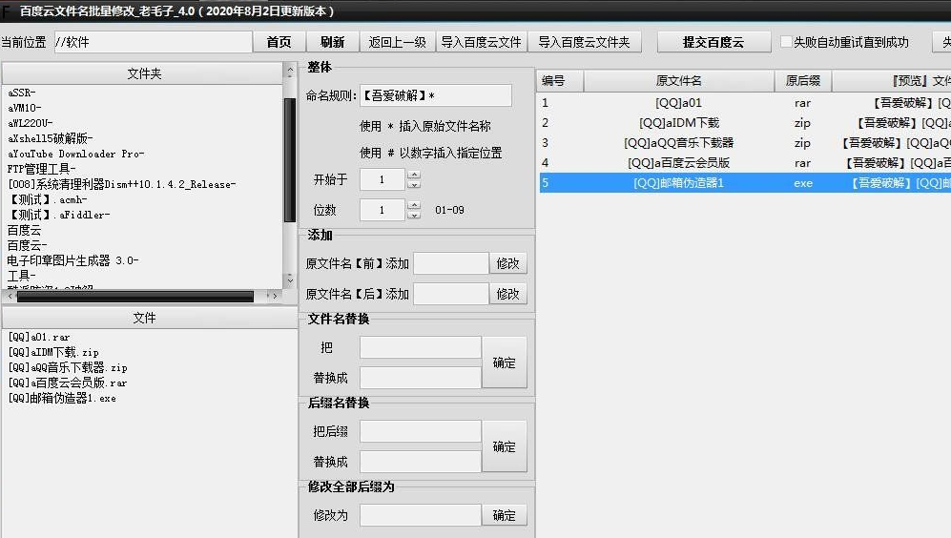
Task: Click the folder list vertical scrollbar thumb
Action: click(290, 159)
